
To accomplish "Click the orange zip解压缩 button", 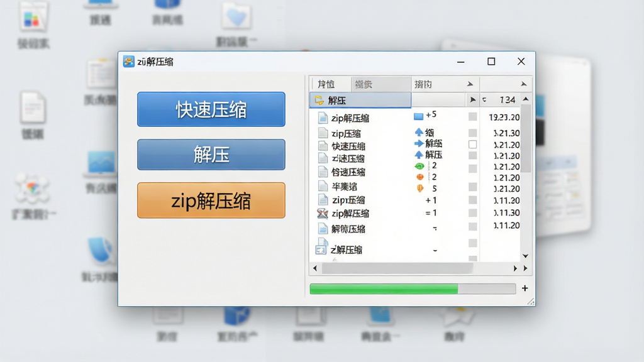I will (211, 200).
